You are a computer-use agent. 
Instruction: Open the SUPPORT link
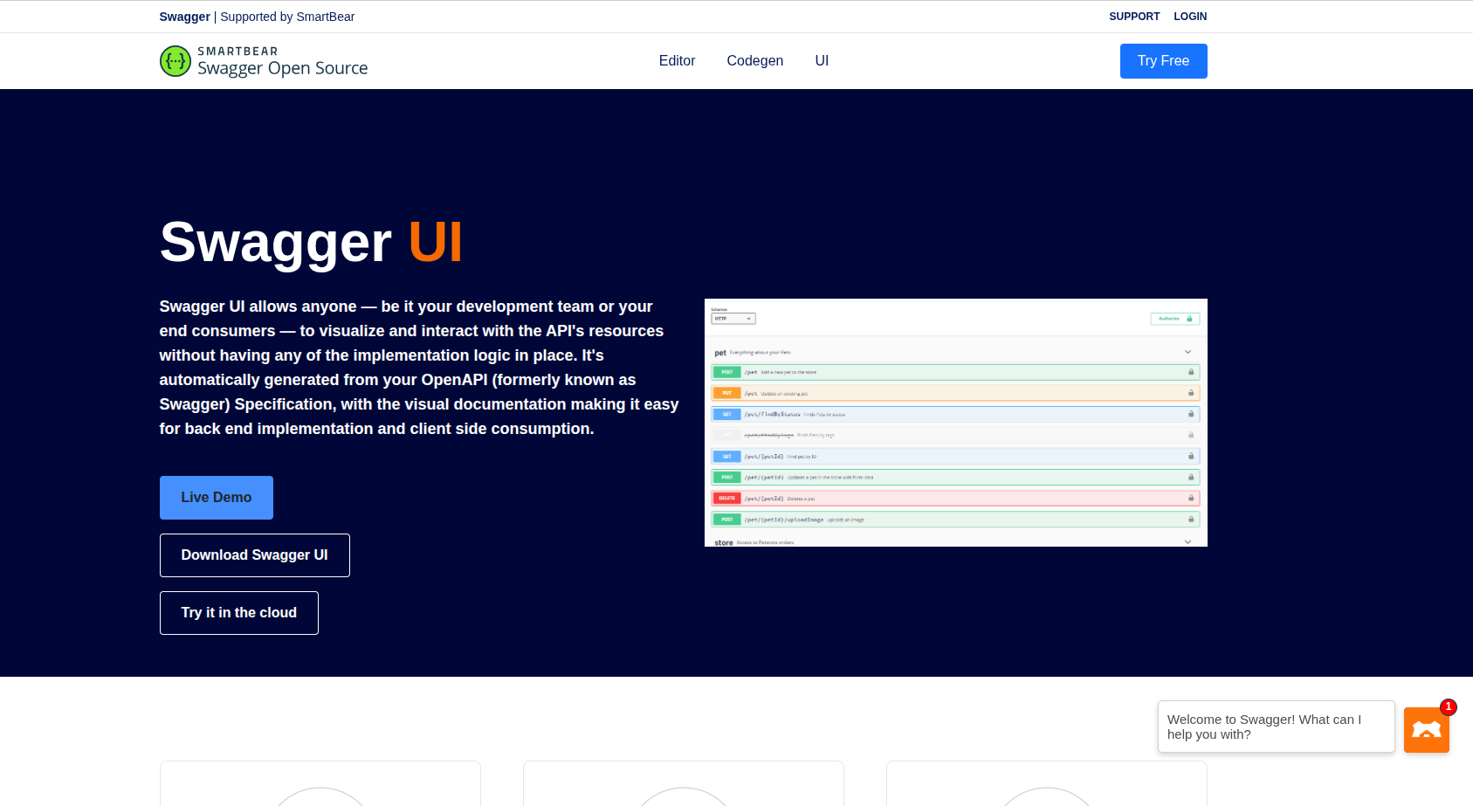point(1134,17)
